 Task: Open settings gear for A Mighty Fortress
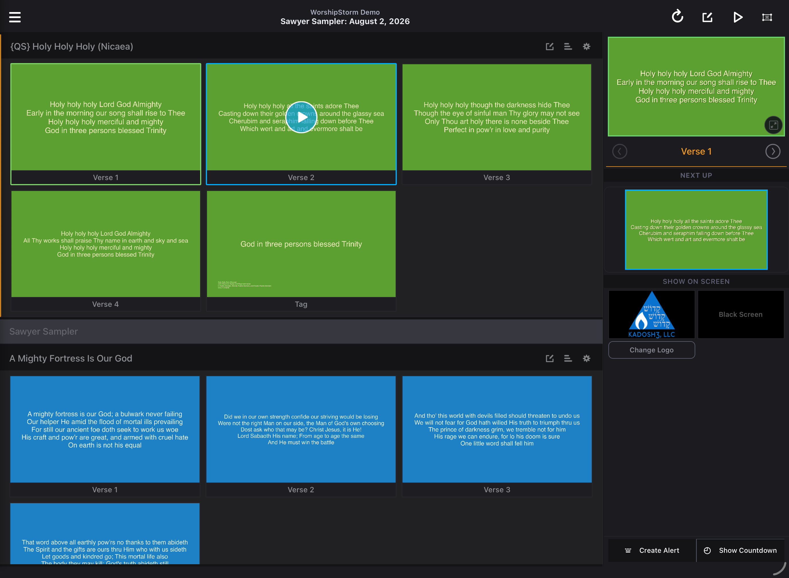(x=586, y=358)
